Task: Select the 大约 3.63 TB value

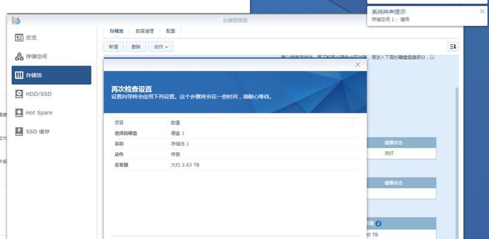Action: [x=185, y=165]
